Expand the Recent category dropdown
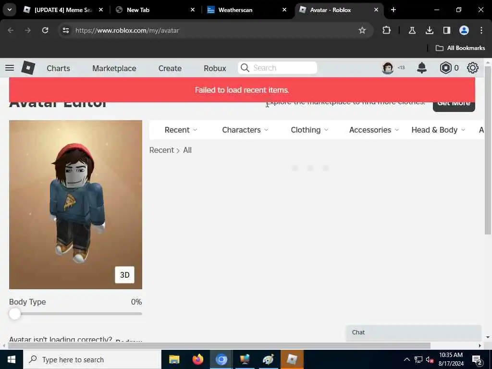Screen dimensions: 492x369 [181, 130]
